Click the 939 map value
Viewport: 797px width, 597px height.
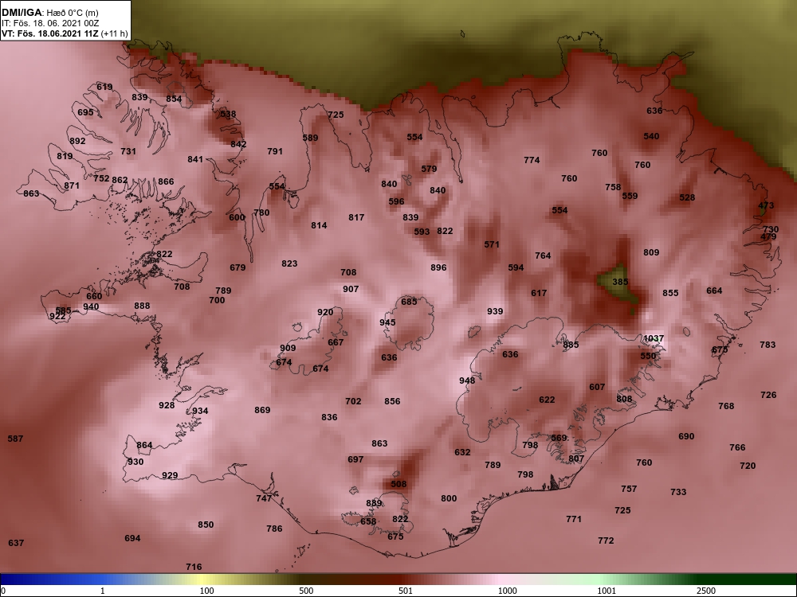[495, 311]
